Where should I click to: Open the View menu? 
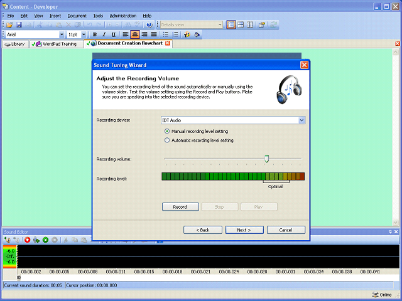point(38,16)
